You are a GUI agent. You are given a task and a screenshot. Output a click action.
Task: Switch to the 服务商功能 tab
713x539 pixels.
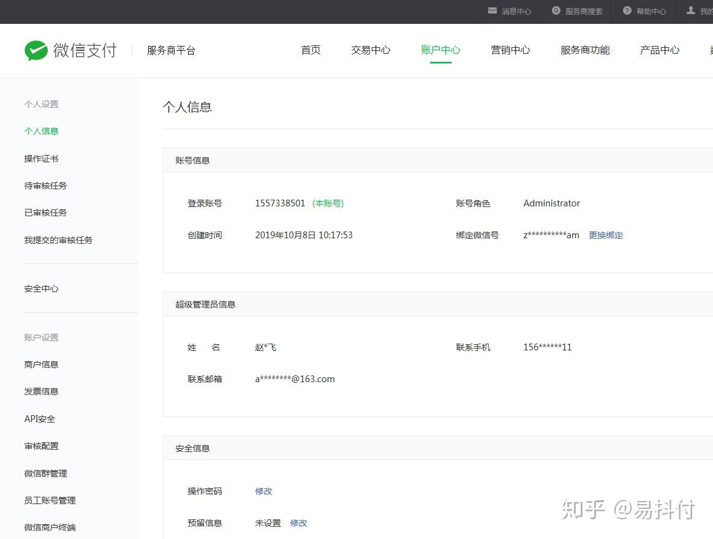(x=585, y=50)
